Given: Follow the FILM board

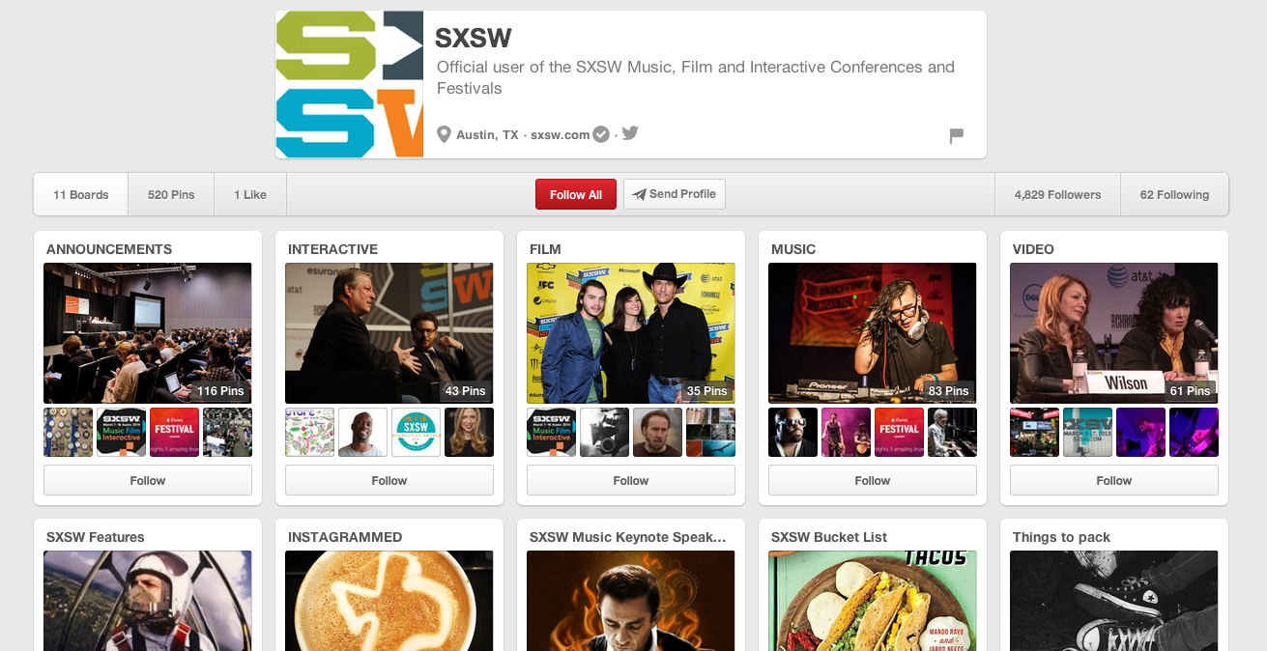Looking at the screenshot, I should click(631, 480).
